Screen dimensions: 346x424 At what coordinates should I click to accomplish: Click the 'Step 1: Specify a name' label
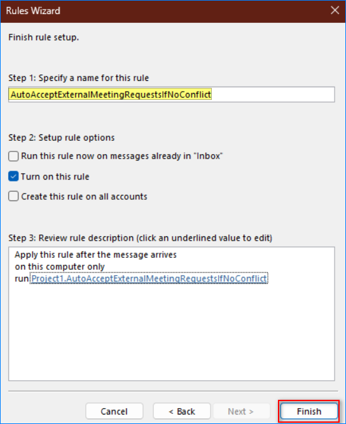79,78
